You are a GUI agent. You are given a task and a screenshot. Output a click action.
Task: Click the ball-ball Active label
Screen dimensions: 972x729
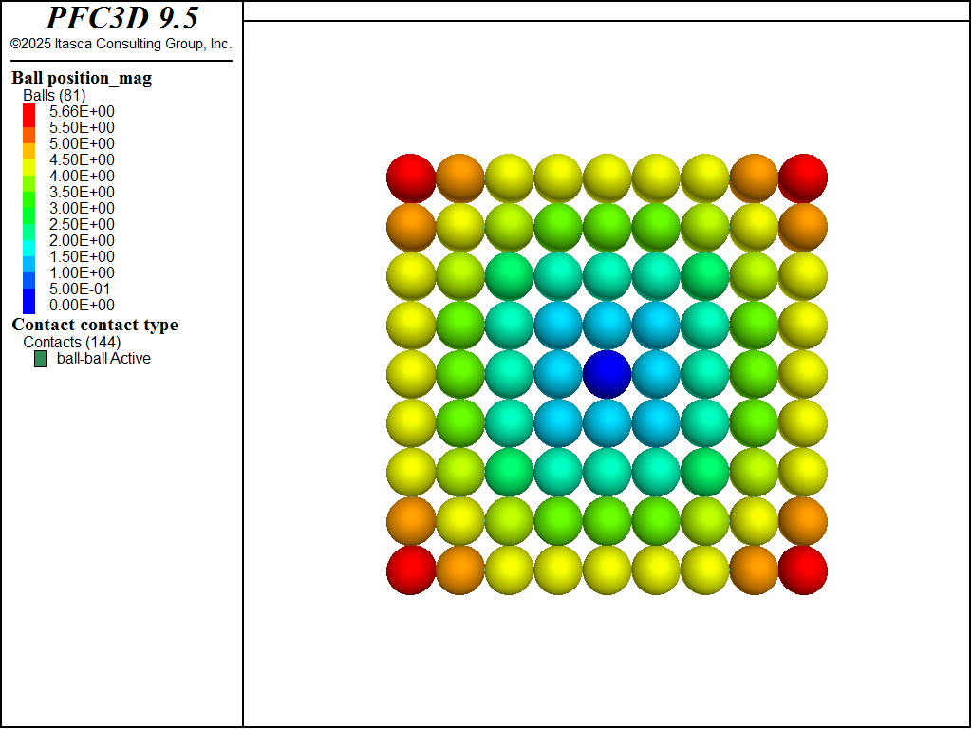click(x=103, y=358)
